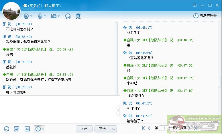
Task: Toggle the message history clock button
Action: (38, 129)
